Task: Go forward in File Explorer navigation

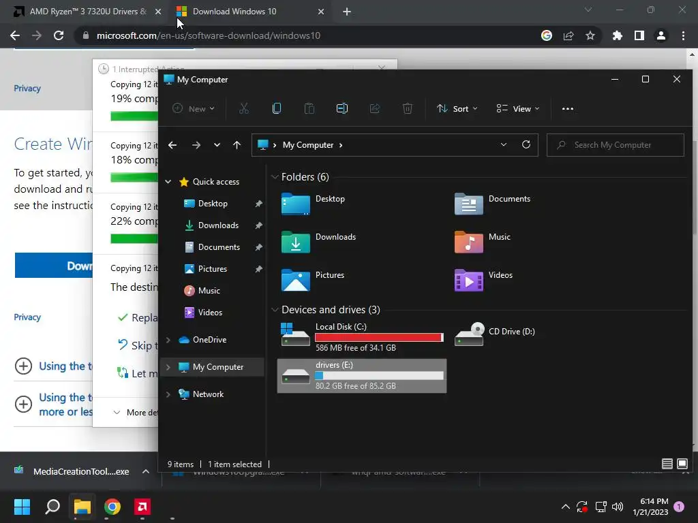Action: coord(196,145)
